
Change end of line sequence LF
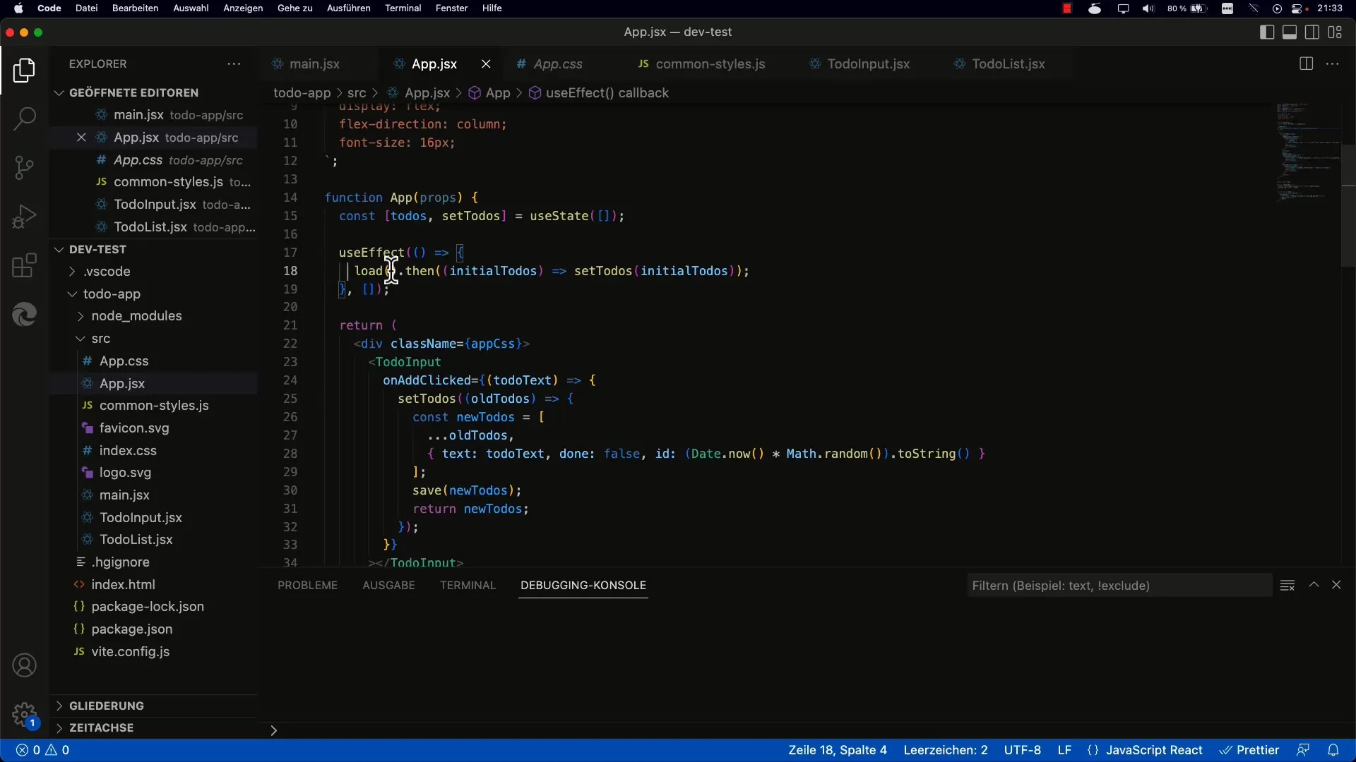(1064, 750)
